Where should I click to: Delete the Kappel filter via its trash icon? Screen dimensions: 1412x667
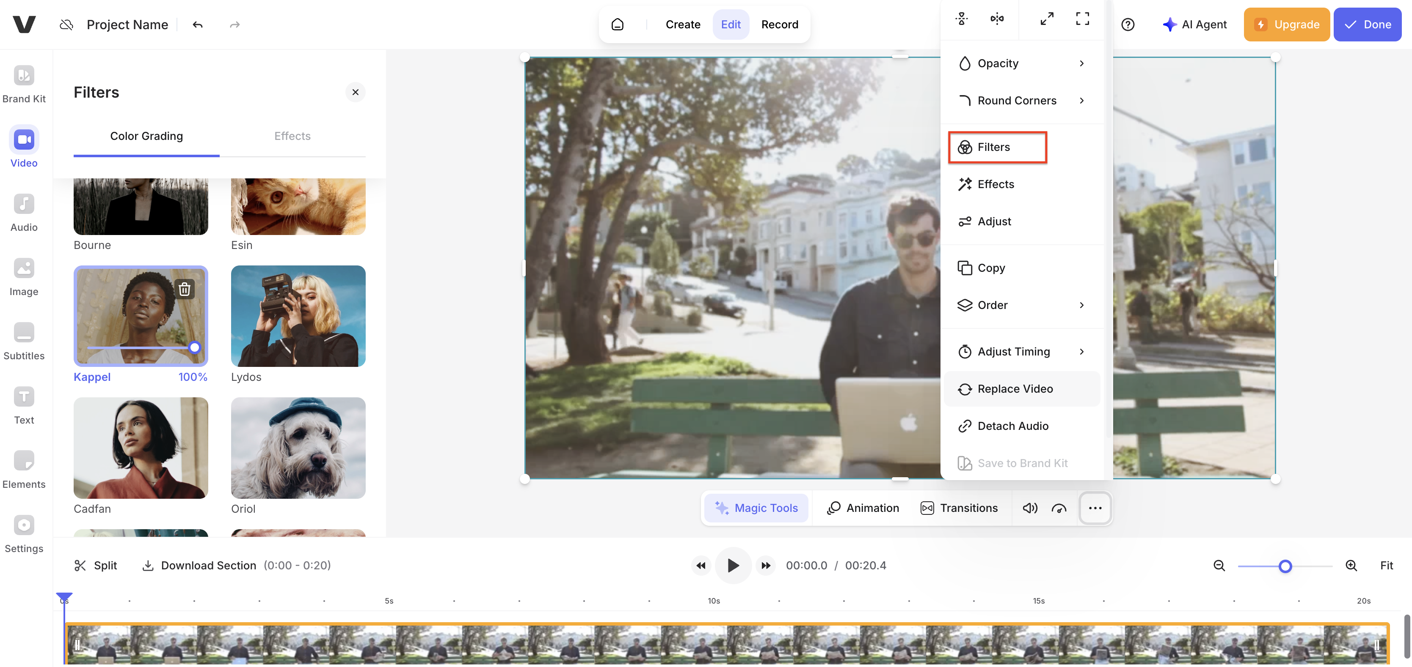click(x=185, y=288)
